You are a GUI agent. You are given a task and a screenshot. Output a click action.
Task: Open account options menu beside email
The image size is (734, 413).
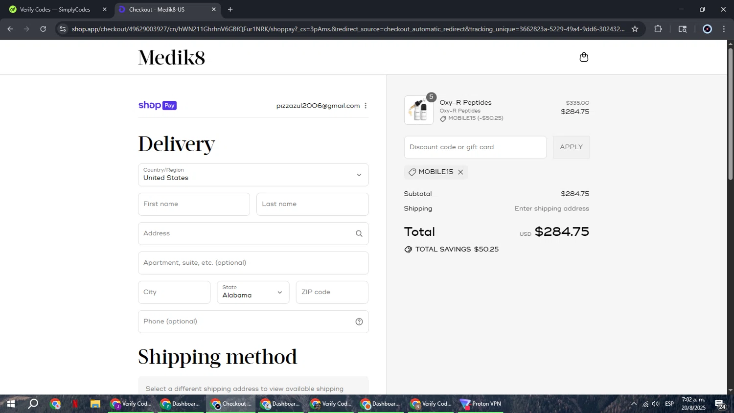pyautogui.click(x=366, y=106)
